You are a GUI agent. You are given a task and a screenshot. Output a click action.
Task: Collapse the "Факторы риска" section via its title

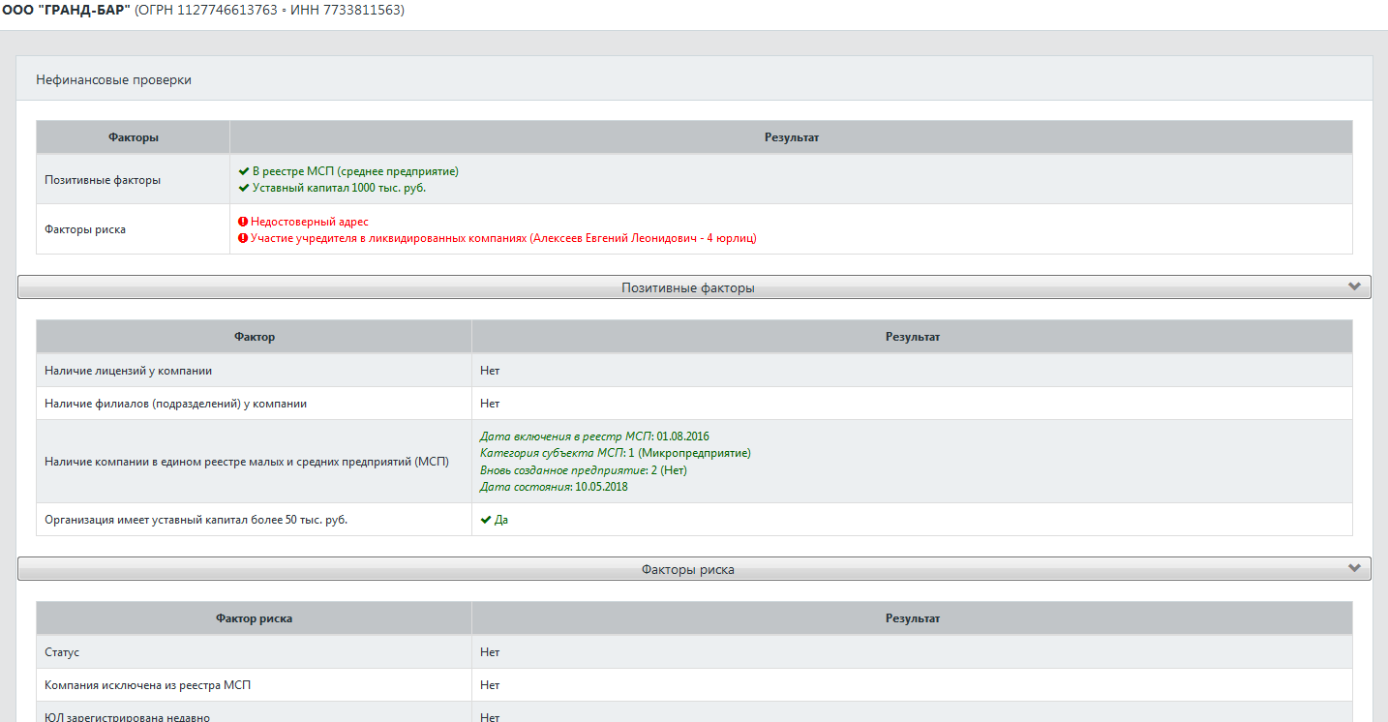pyautogui.click(x=687, y=570)
